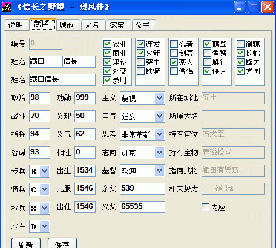Go to the 公主 tab
This screenshot has width=276, height=250.
(144, 25)
